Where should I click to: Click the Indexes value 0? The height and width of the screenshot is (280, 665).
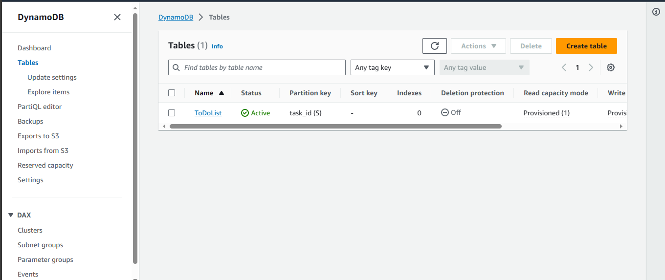pyautogui.click(x=419, y=113)
